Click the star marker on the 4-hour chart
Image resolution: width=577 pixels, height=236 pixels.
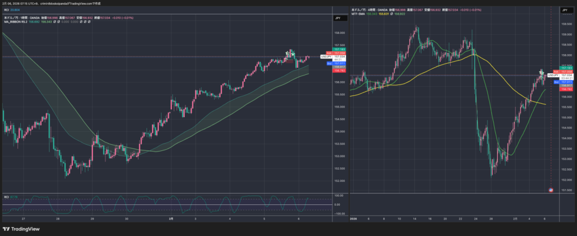tap(542, 73)
